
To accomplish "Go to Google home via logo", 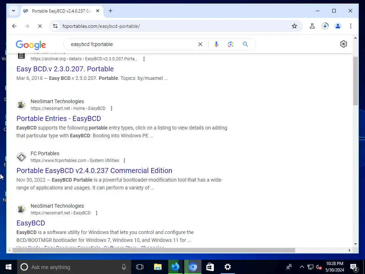I will click(x=31, y=45).
